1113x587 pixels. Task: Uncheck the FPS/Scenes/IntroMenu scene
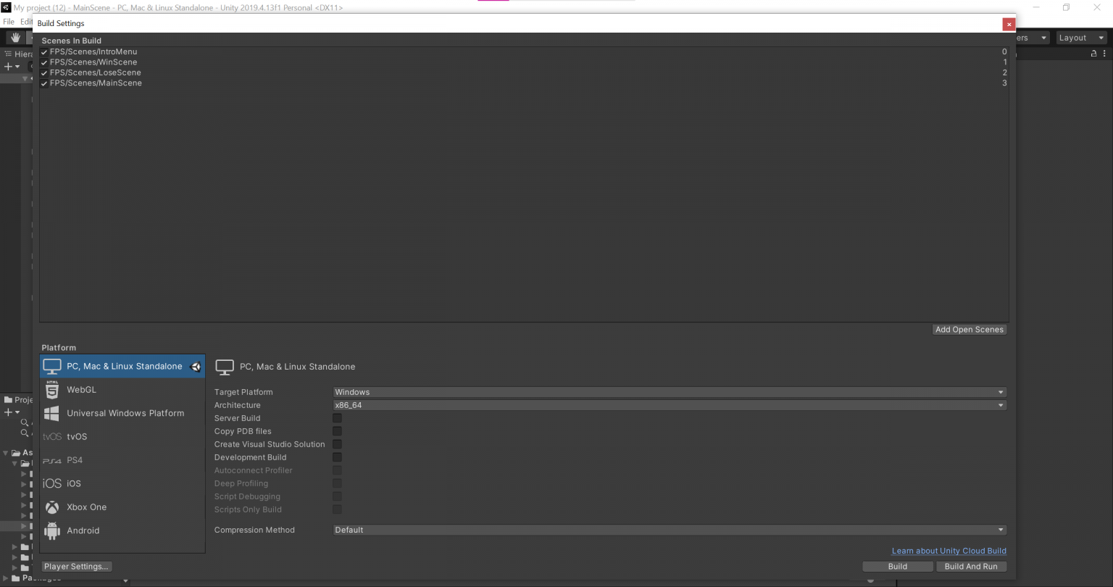pos(44,51)
